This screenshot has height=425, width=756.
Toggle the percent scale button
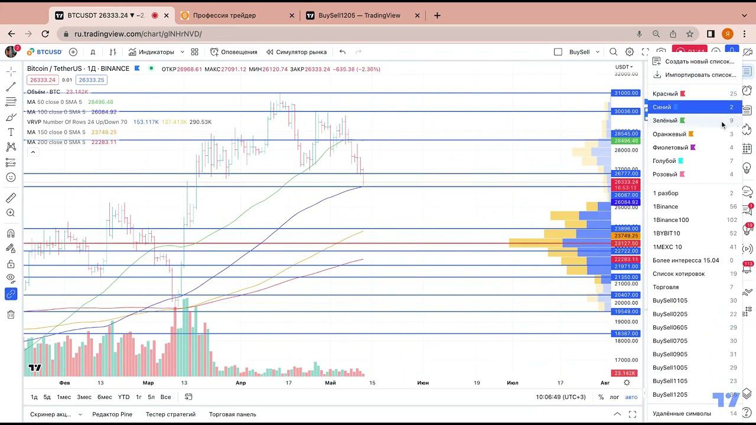pyautogui.click(x=601, y=397)
